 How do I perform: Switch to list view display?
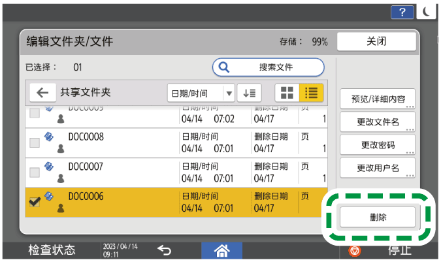[x=311, y=93]
